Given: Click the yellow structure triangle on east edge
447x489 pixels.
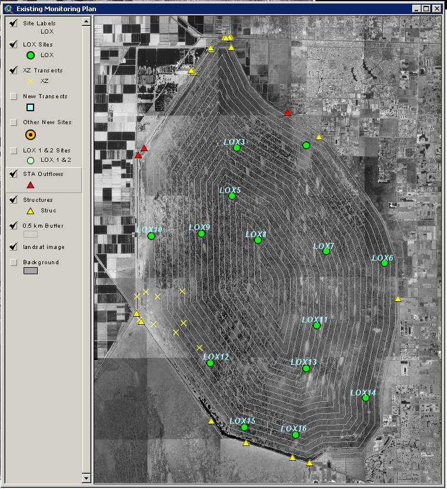Looking at the screenshot, I should tap(398, 299).
